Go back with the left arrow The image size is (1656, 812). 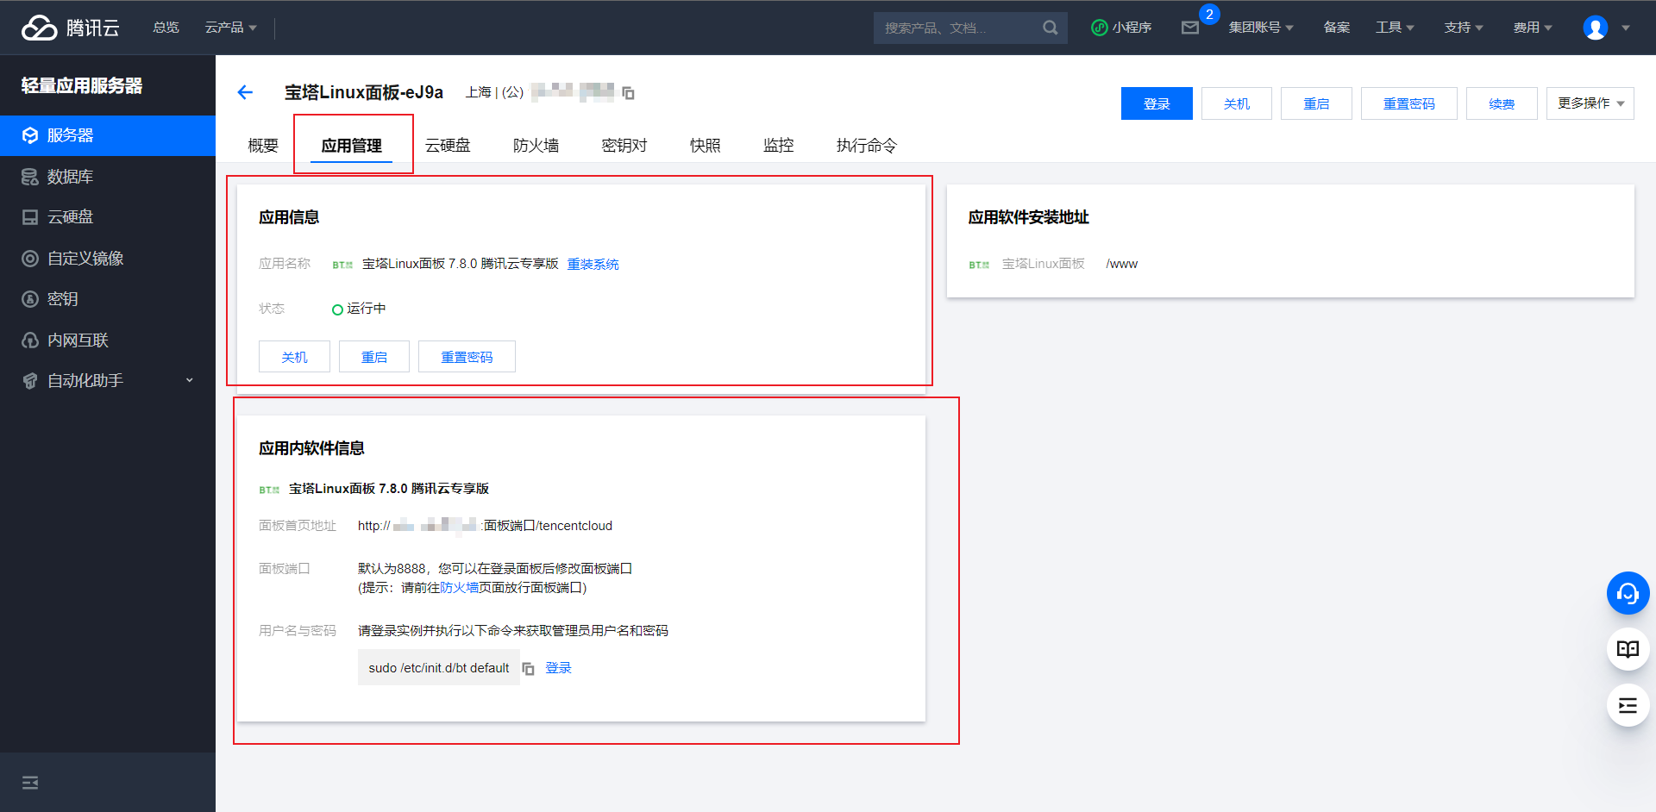(246, 92)
